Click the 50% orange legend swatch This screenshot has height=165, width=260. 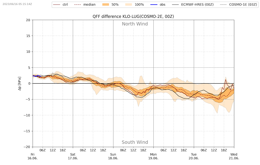(106, 5)
